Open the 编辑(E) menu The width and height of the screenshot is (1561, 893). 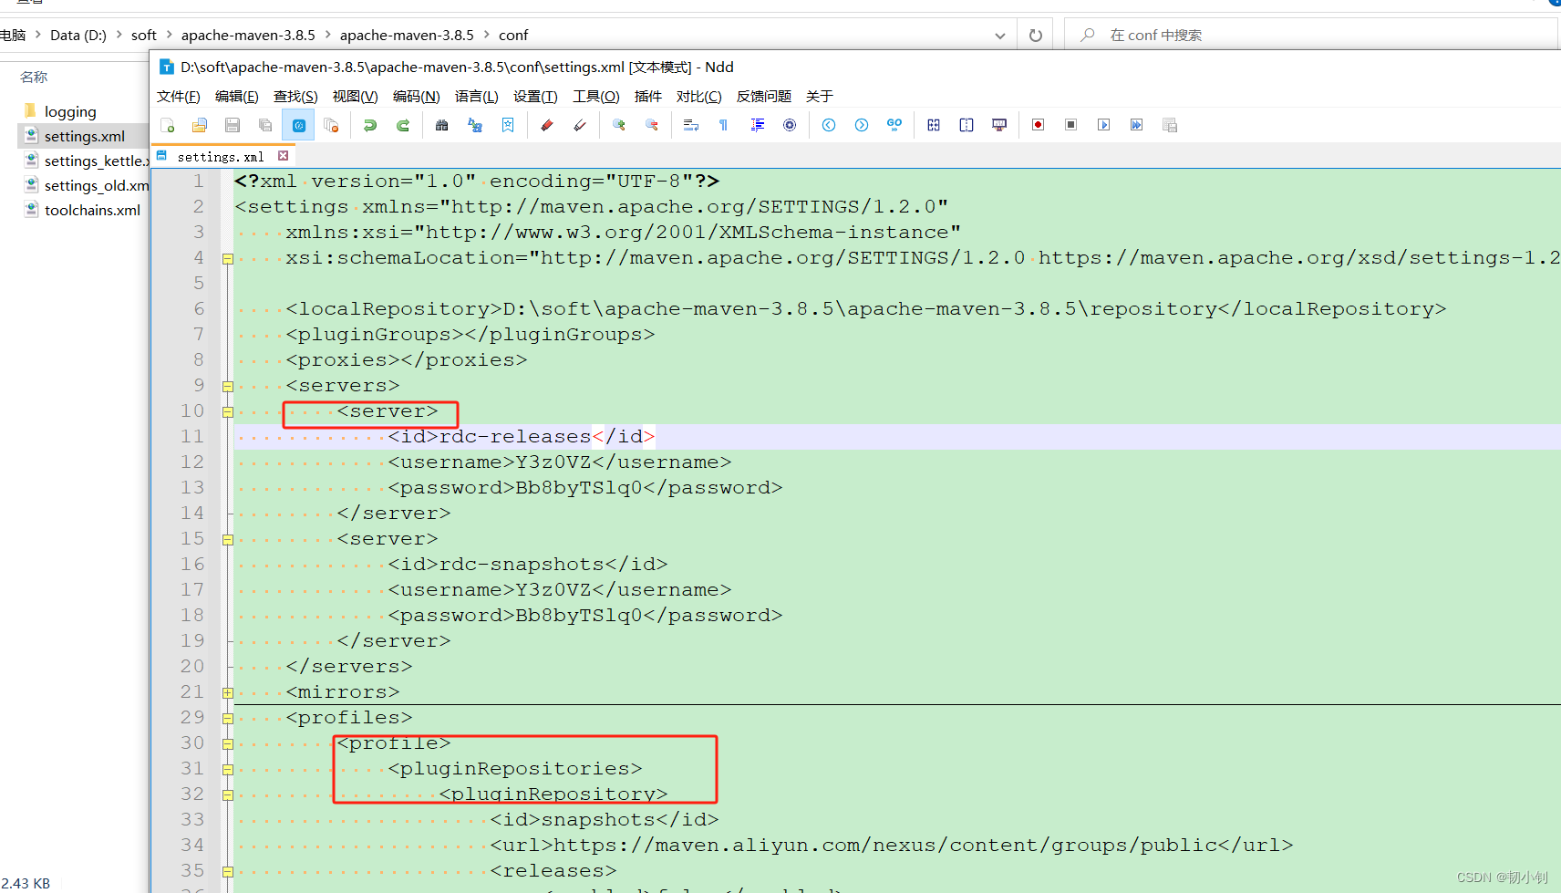pos(237,97)
